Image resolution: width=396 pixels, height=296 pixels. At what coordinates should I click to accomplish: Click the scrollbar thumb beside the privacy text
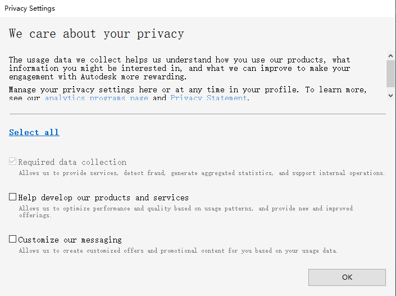click(x=391, y=73)
